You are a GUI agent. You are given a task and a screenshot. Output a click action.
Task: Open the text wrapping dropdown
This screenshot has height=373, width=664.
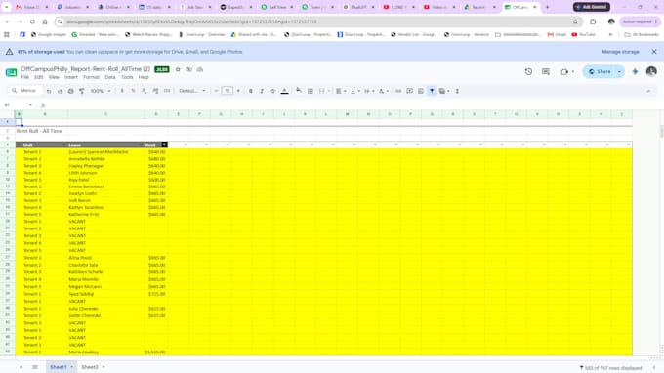tap(369, 91)
